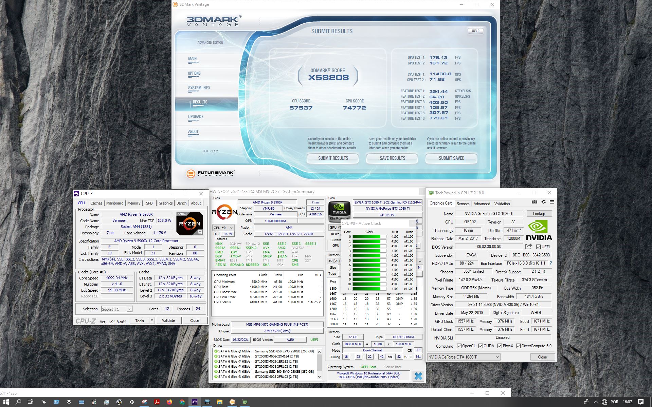Click the GPU-Z refresh icon
The image size is (652, 407).
(x=543, y=202)
